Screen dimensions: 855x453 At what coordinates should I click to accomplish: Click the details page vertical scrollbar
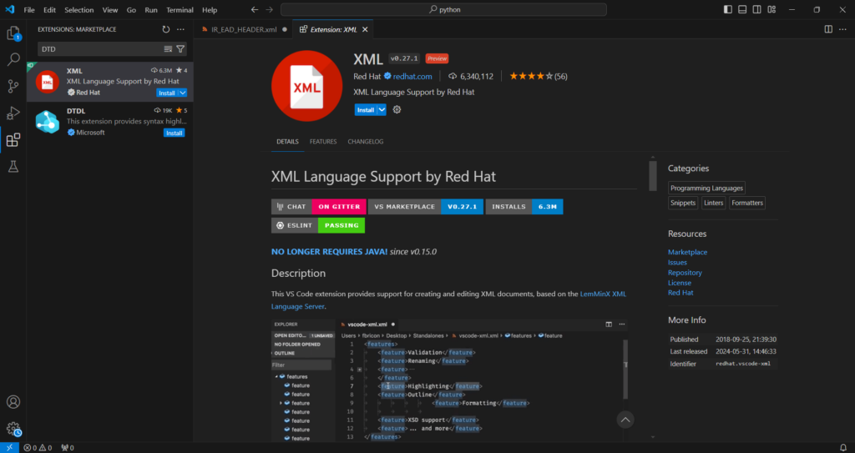click(x=653, y=176)
